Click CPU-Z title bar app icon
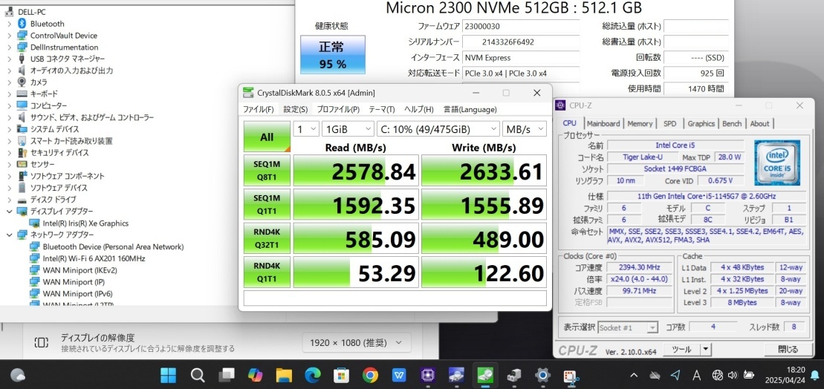The height and width of the screenshot is (389, 824). [x=561, y=105]
